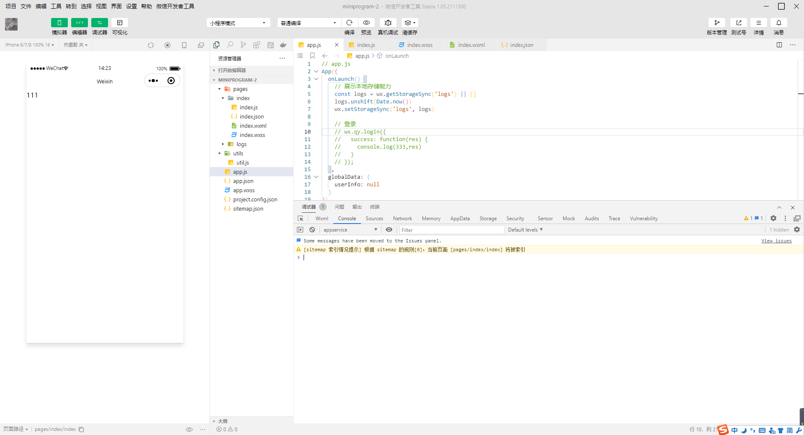The image size is (804, 435).
Task: Toggle the editor panel button
Action: pos(79,23)
